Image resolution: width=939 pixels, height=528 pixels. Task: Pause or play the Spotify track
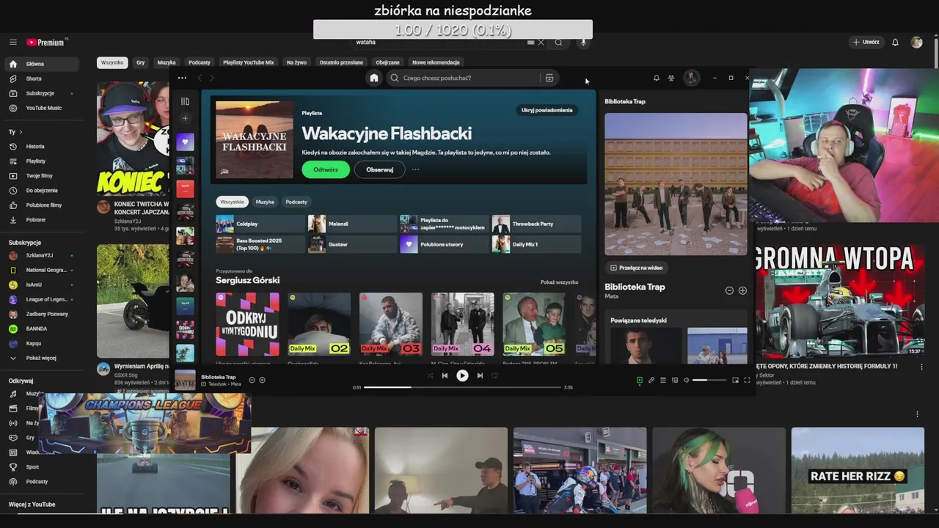(x=462, y=375)
